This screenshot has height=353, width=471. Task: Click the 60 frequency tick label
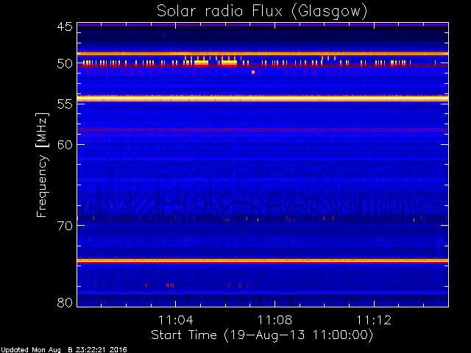65,145
